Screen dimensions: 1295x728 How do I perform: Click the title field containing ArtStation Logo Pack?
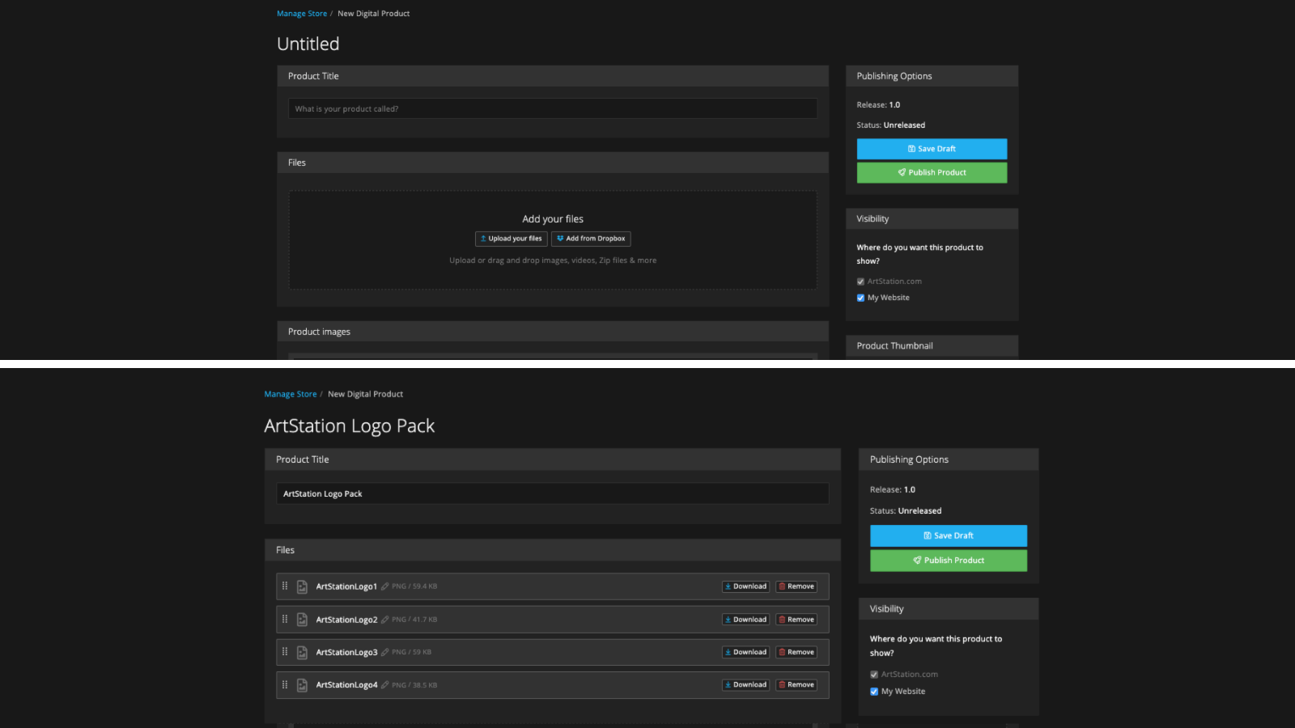click(553, 493)
